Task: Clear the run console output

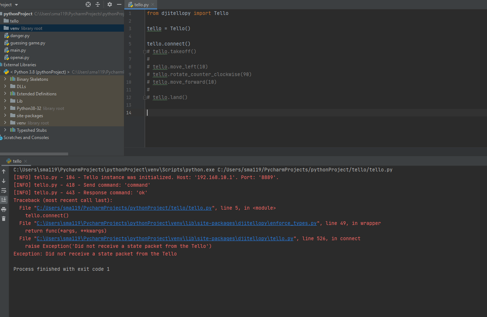Action: 4,218
